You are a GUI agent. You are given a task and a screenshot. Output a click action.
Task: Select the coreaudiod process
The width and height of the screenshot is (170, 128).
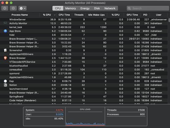[x=84, y=70]
